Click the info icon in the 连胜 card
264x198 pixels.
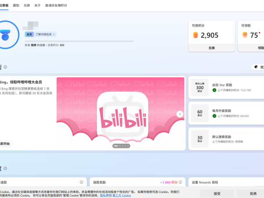tap(81, 182)
